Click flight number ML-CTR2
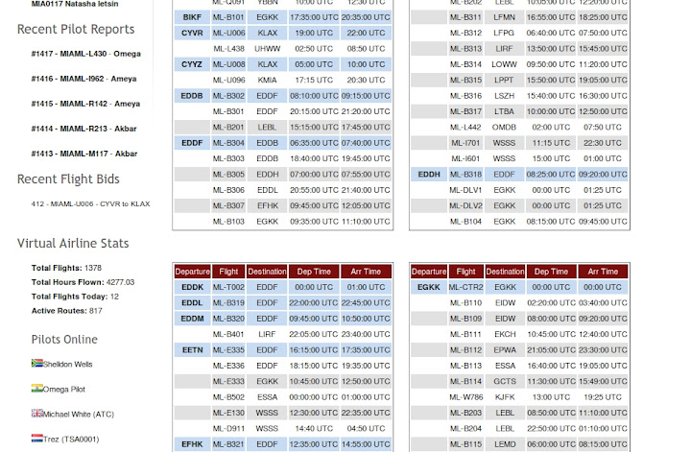The height and width of the screenshot is (452, 691). pyautogui.click(x=465, y=287)
